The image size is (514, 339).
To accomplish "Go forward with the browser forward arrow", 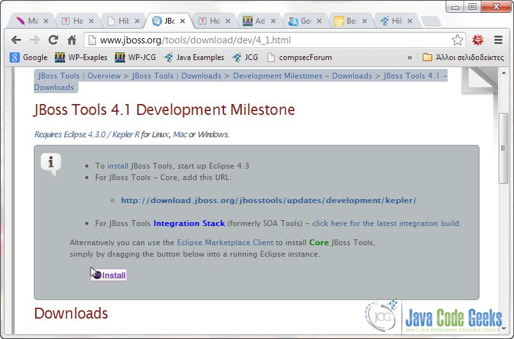I will 34,40.
